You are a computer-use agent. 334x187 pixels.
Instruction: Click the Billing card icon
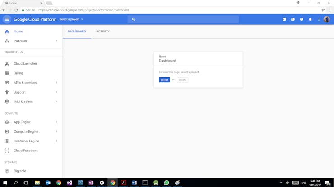click(7, 73)
